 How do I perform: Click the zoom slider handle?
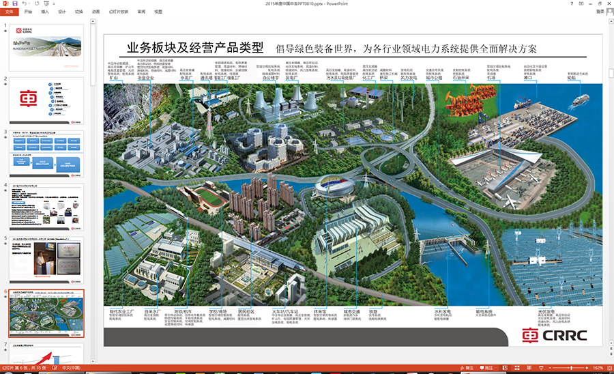point(571,368)
